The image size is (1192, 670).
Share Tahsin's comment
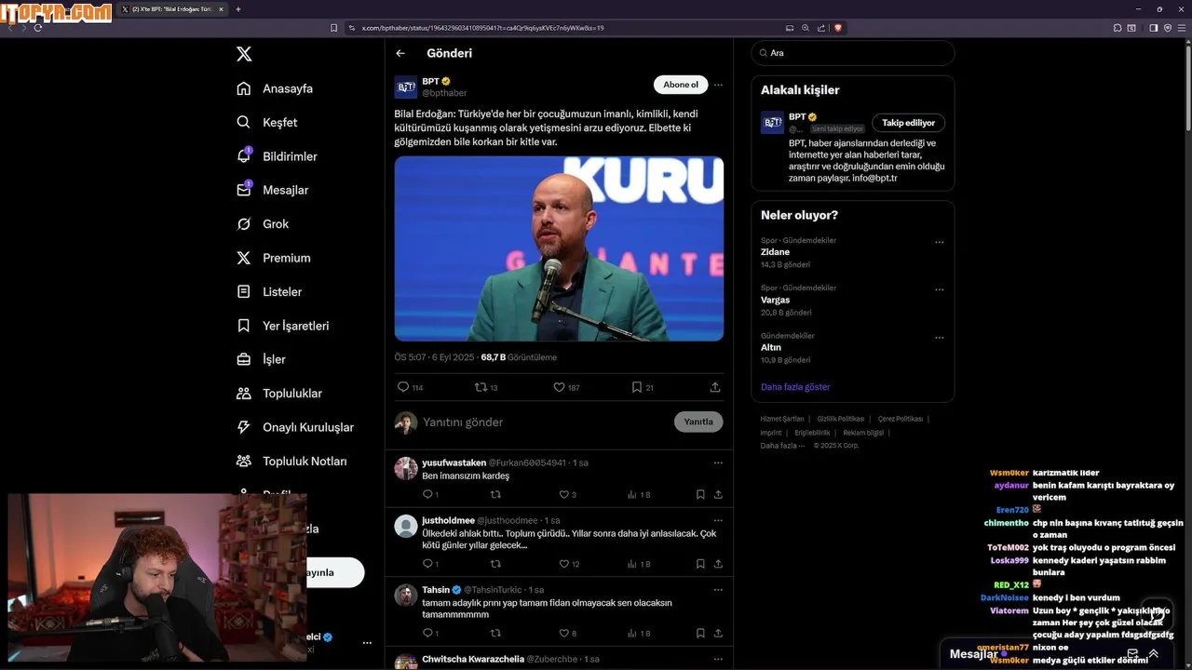click(718, 633)
